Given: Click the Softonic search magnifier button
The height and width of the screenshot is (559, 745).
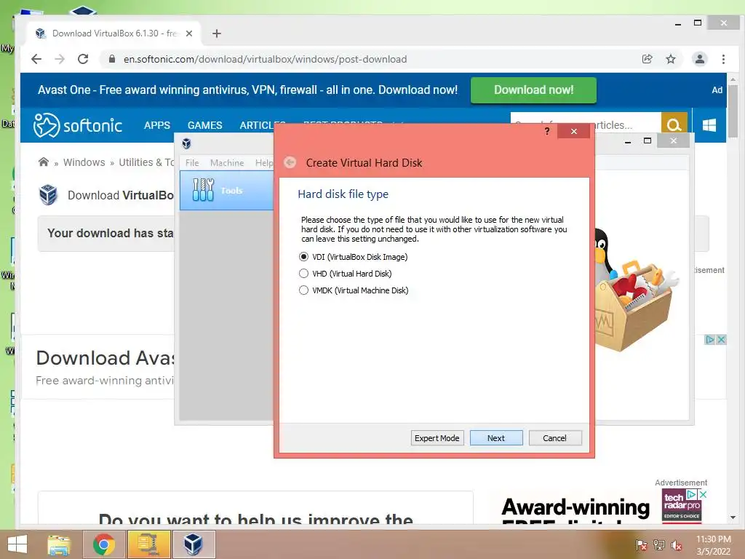Looking at the screenshot, I should tap(674, 125).
